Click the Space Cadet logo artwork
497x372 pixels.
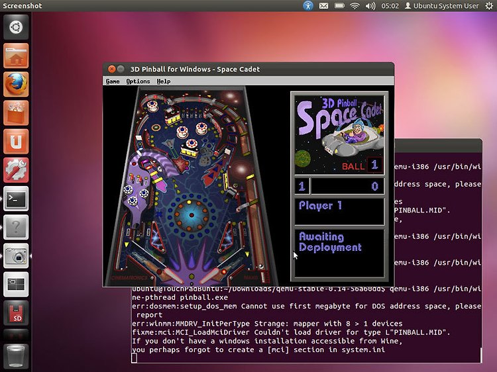339,134
